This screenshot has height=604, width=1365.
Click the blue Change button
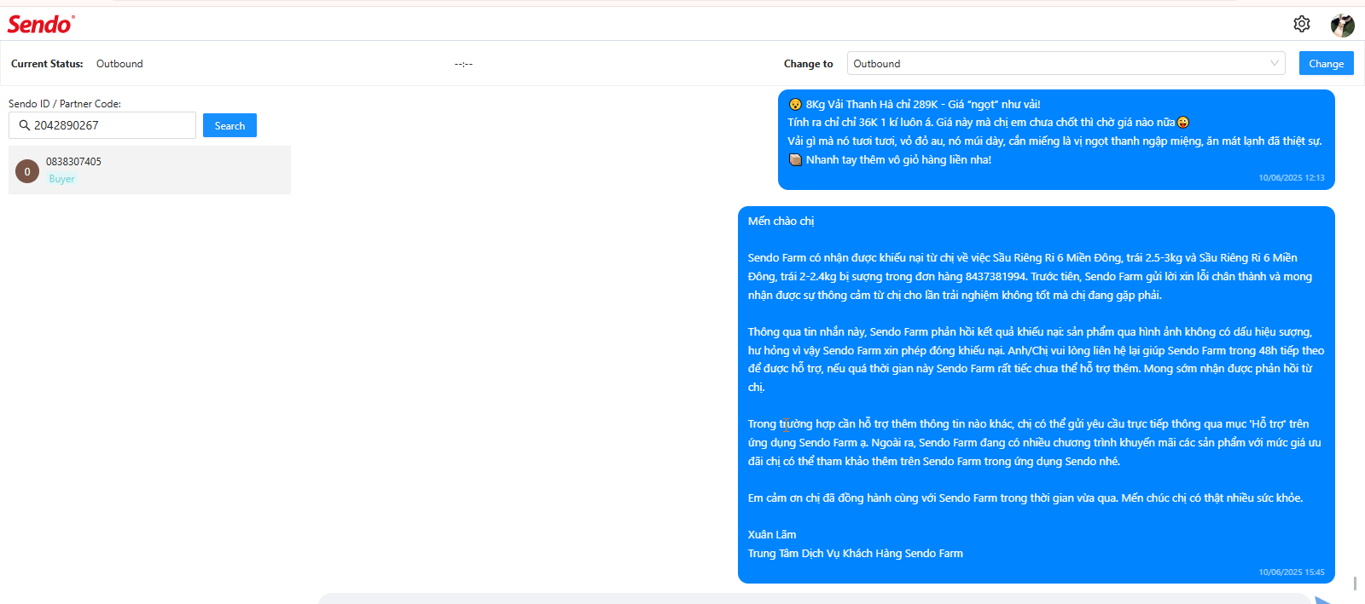point(1326,64)
